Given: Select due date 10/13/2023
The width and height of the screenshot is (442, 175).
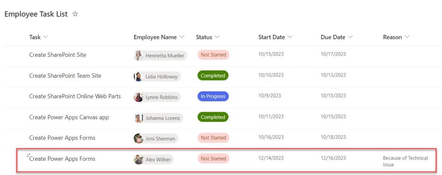Looking at the screenshot, I should pyautogui.click(x=333, y=75).
